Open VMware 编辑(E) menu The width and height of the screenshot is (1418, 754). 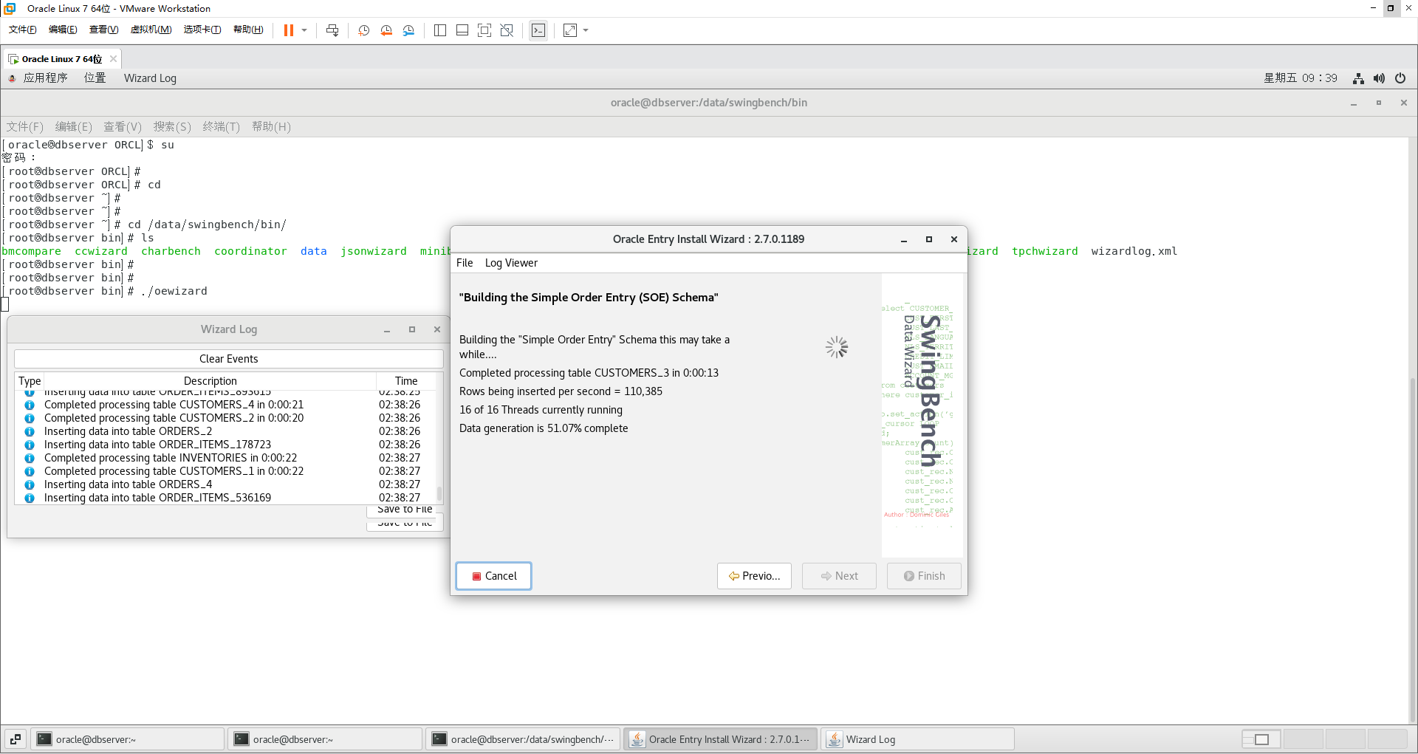63,30
